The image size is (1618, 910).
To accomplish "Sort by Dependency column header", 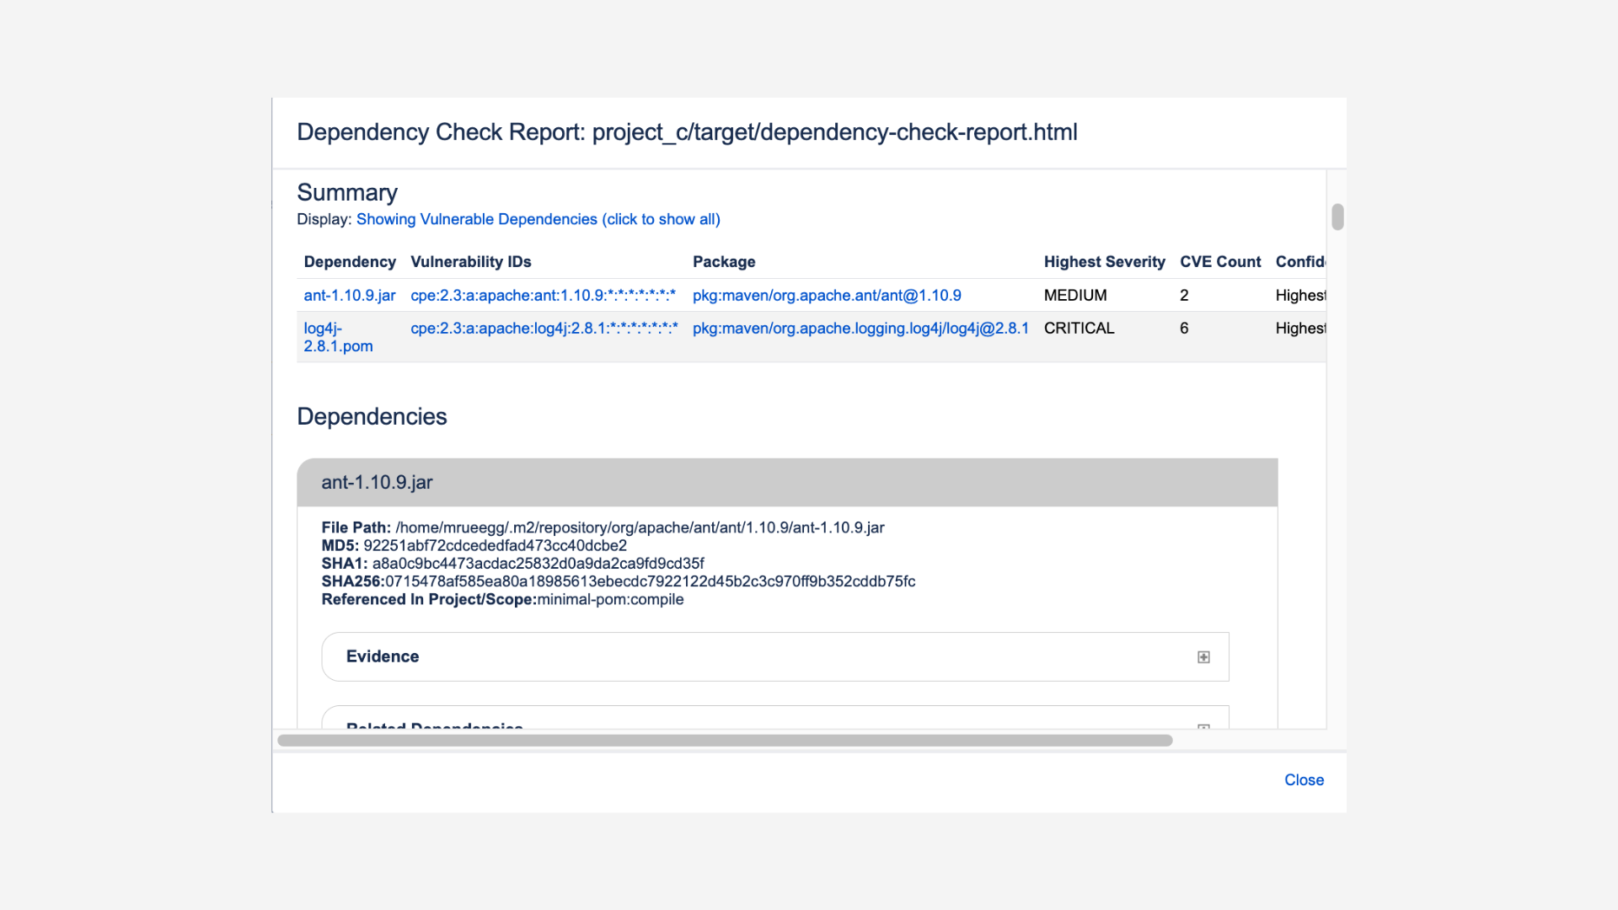I will tap(349, 262).
